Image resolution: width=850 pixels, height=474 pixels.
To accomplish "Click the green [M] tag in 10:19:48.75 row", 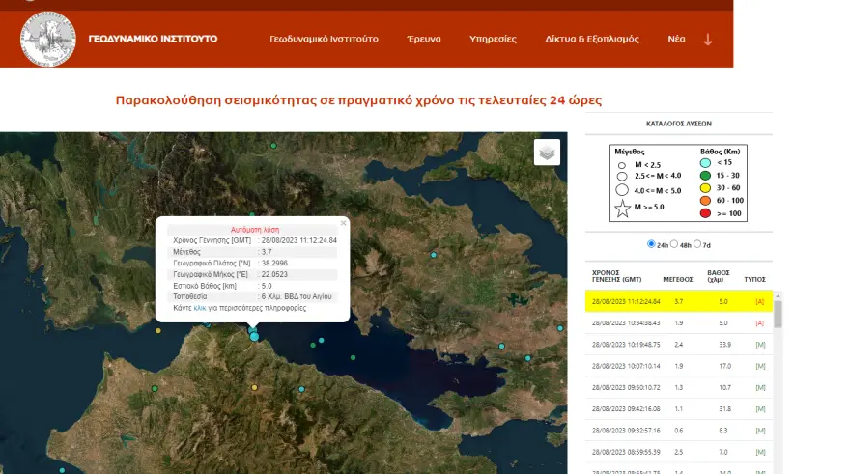I will 760,344.
